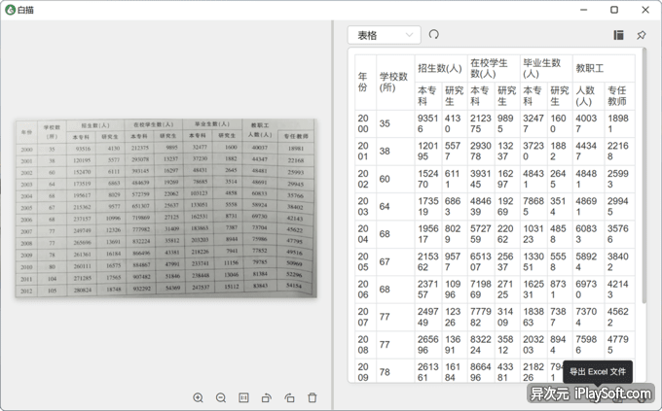Click the 261361 cell in 2009 row
The height and width of the screenshot is (411, 662).
click(428, 371)
